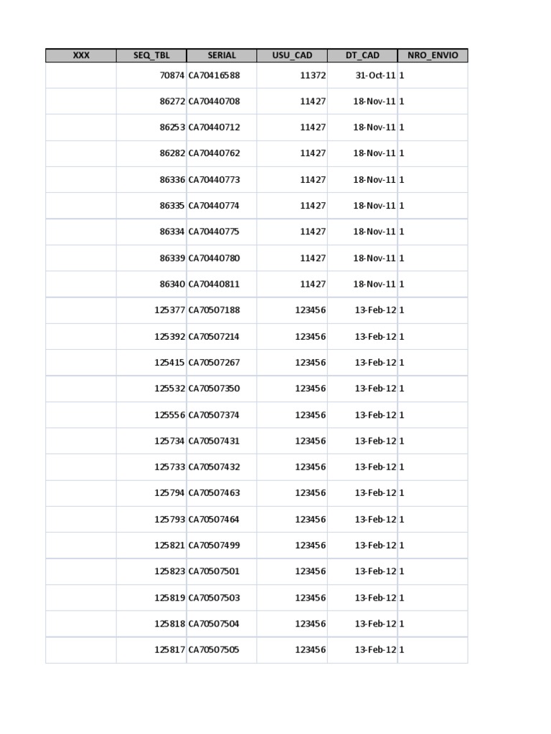551x734 pixels.
Task: Select the USU_CAD column header
Action: (292, 55)
